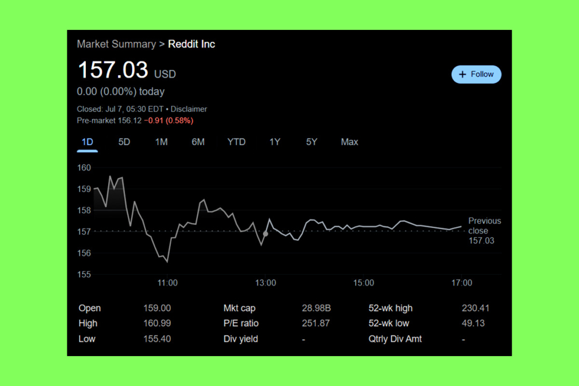The width and height of the screenshot is (579, 386).
Task: Select the 1D time range tab
Action: 87,142
